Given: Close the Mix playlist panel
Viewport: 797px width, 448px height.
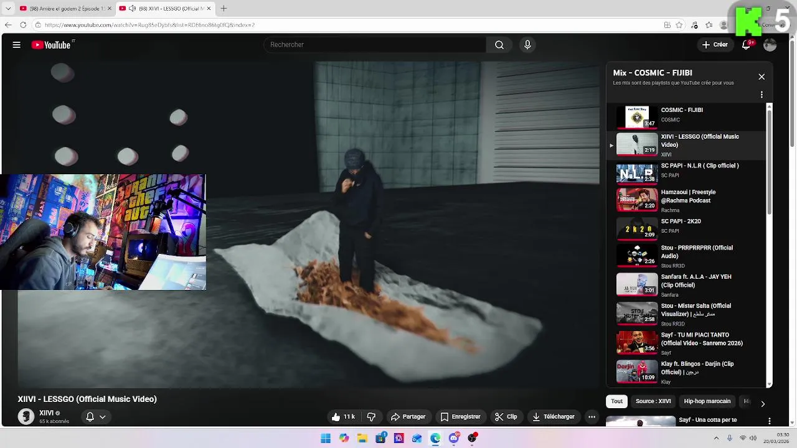Looking at the screenshot, I should pos(762,77).
